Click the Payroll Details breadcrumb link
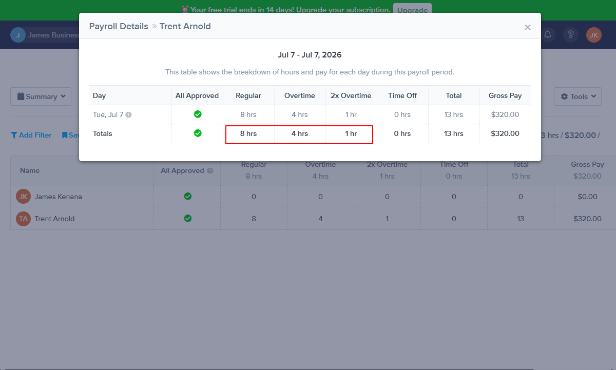Viewport: 616px width, 370px height. coord(119,26)
